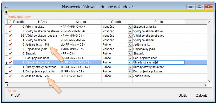
Task: Select the Objednávky jedla description cell
Action: [x=159, y=49]
